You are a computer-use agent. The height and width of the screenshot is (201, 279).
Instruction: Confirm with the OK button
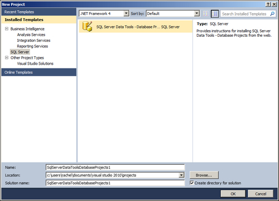233,194
